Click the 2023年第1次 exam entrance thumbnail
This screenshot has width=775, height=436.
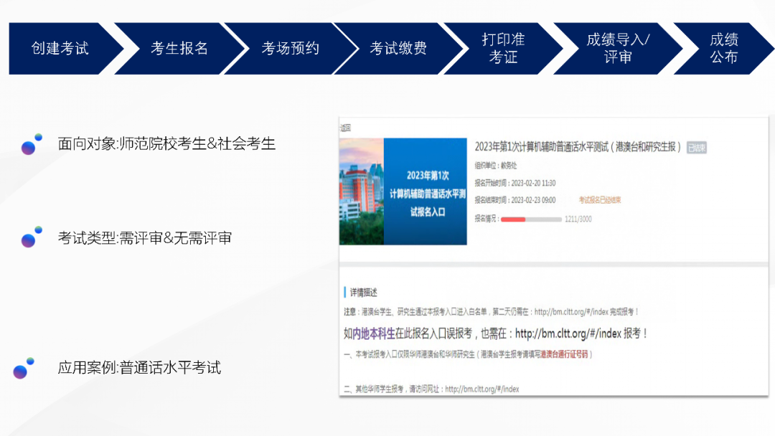pyautogui.click(x=402, y=190)
